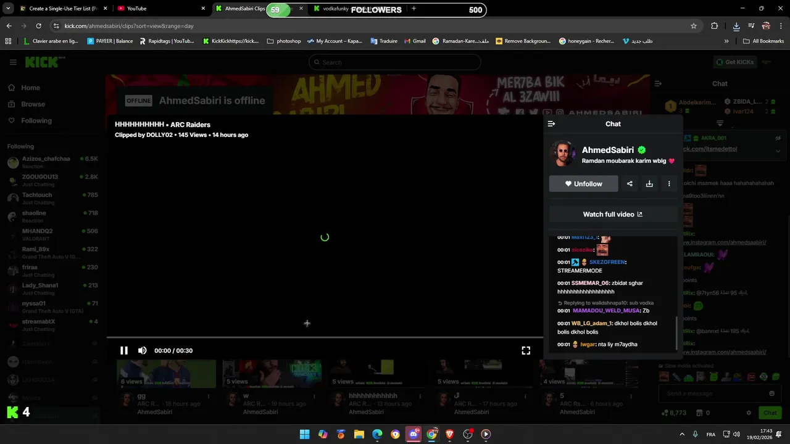Open File Explorer from taskbar

359,434
